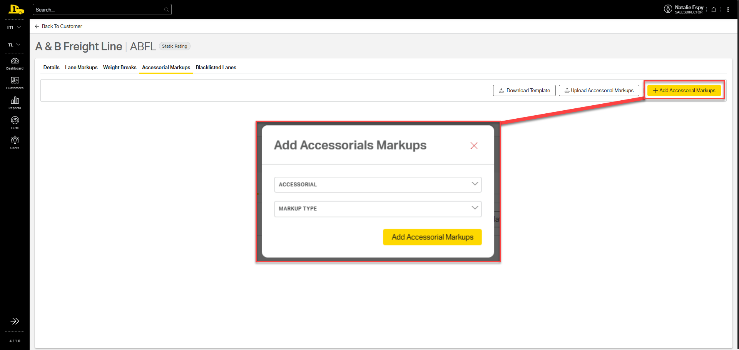Screen dimensions: 739x350
Task: Click the search magnifier icon
Action: coord(166,10)
